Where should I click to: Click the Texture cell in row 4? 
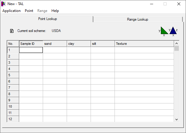(x=144, y=69)
